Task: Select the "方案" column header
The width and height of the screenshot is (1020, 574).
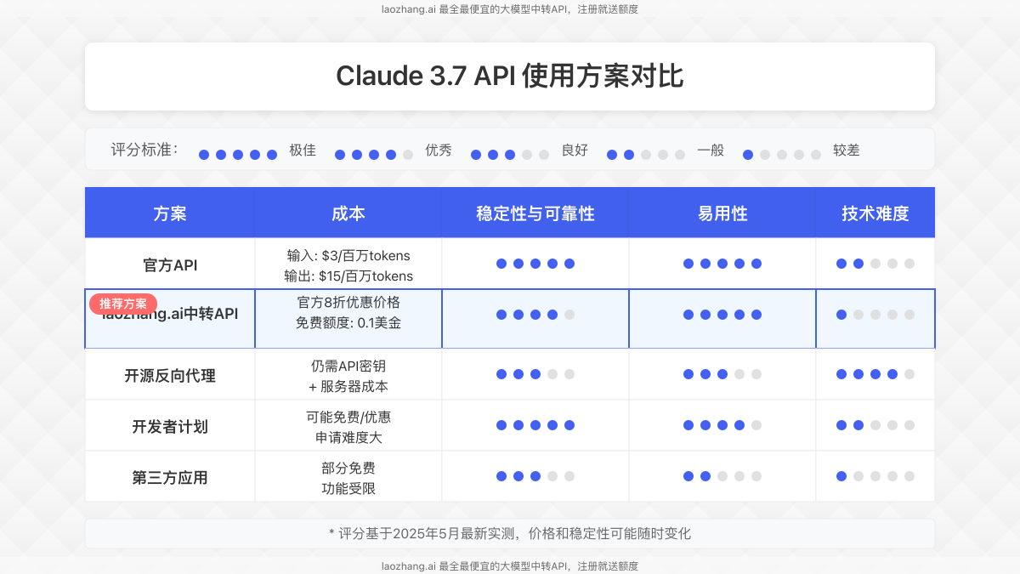Action: [x=170, y=213]
